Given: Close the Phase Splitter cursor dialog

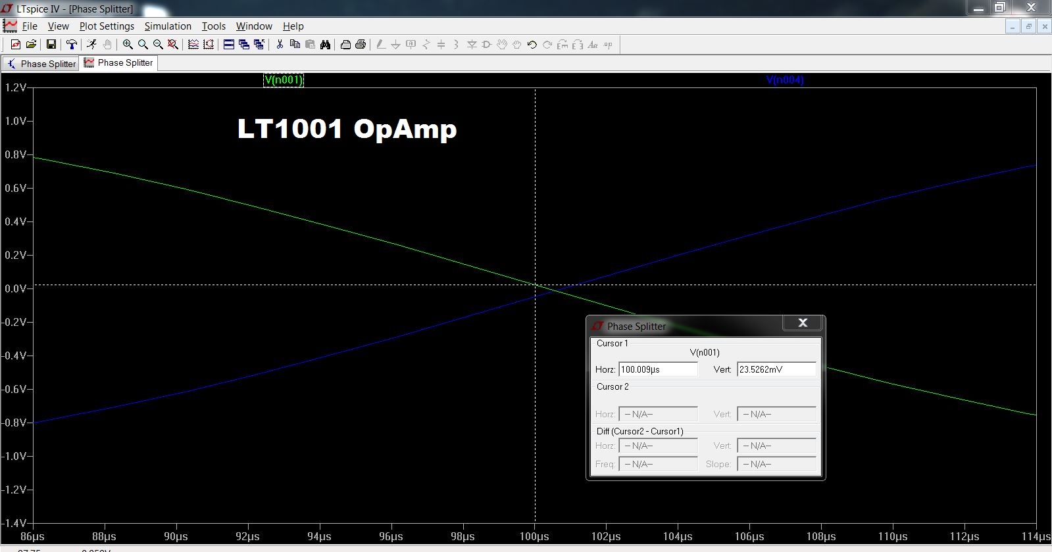Looking at the screenshot, I should point(803,323).
